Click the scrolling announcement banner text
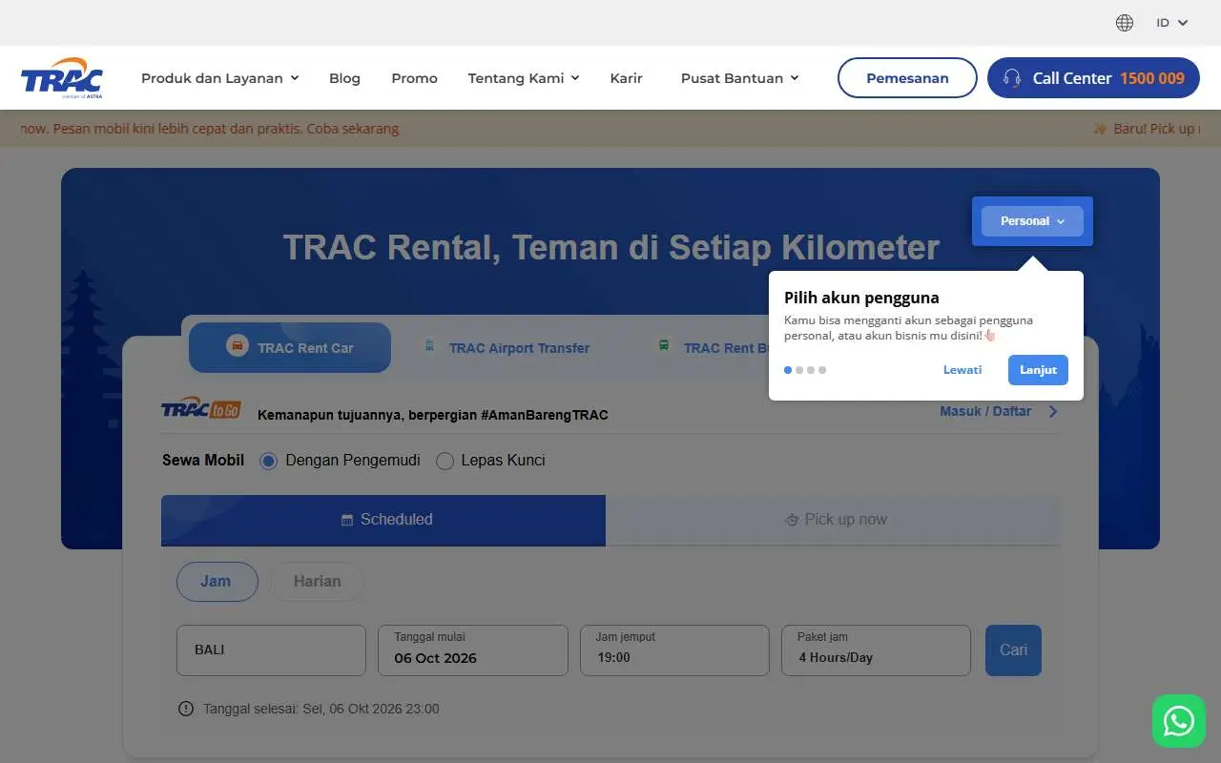Screen dimensions: 1221x763 pos(210,129)
